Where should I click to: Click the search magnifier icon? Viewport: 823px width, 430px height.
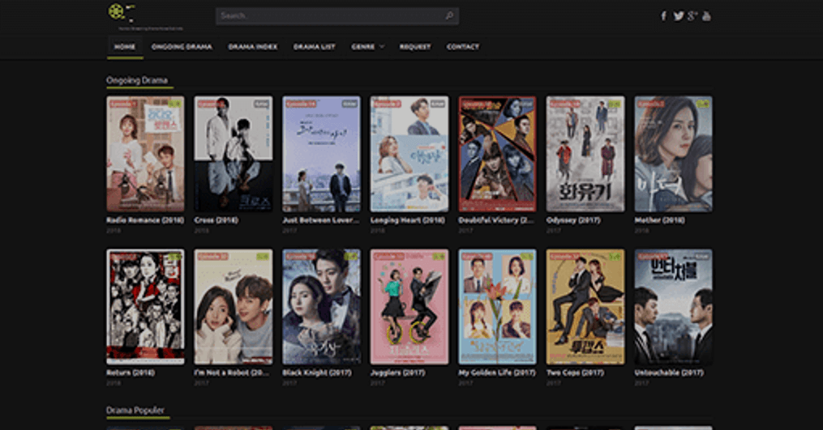(449, 15)
